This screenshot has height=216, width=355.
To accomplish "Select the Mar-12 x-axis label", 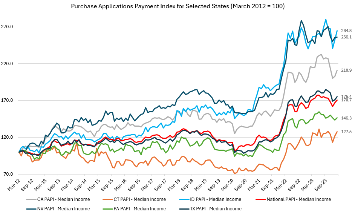I will click(x=15, y=185).
